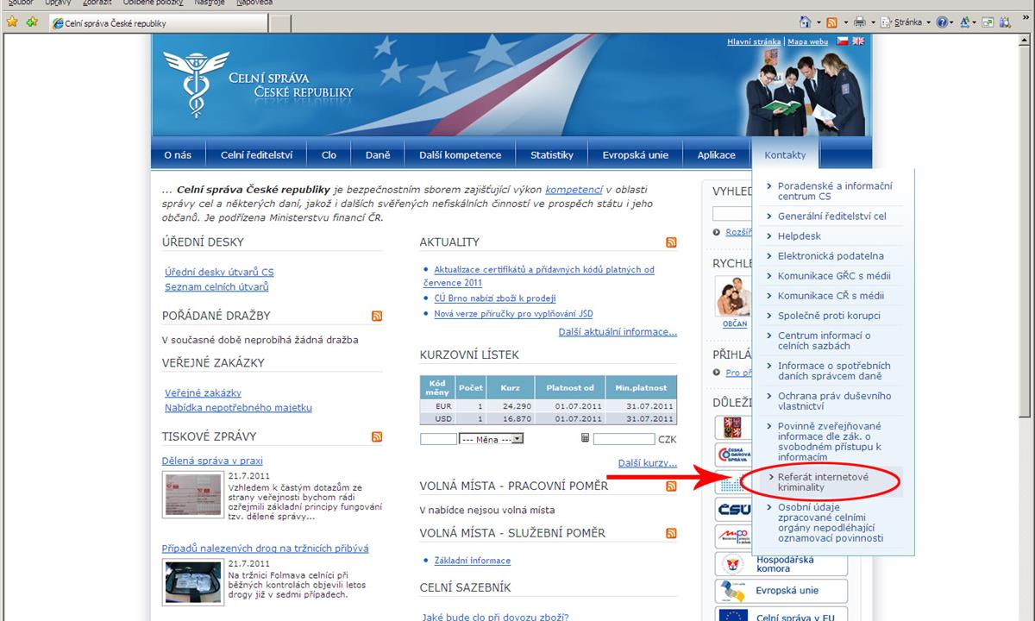The width and height of the screenshot is (1035, 621).
Task: Open the Statistiky navigation item
Action: click(x=552, y=155)
